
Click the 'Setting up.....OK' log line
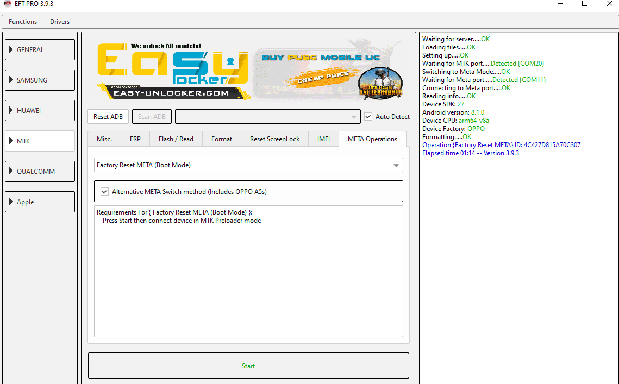click(x=445, y=55)
